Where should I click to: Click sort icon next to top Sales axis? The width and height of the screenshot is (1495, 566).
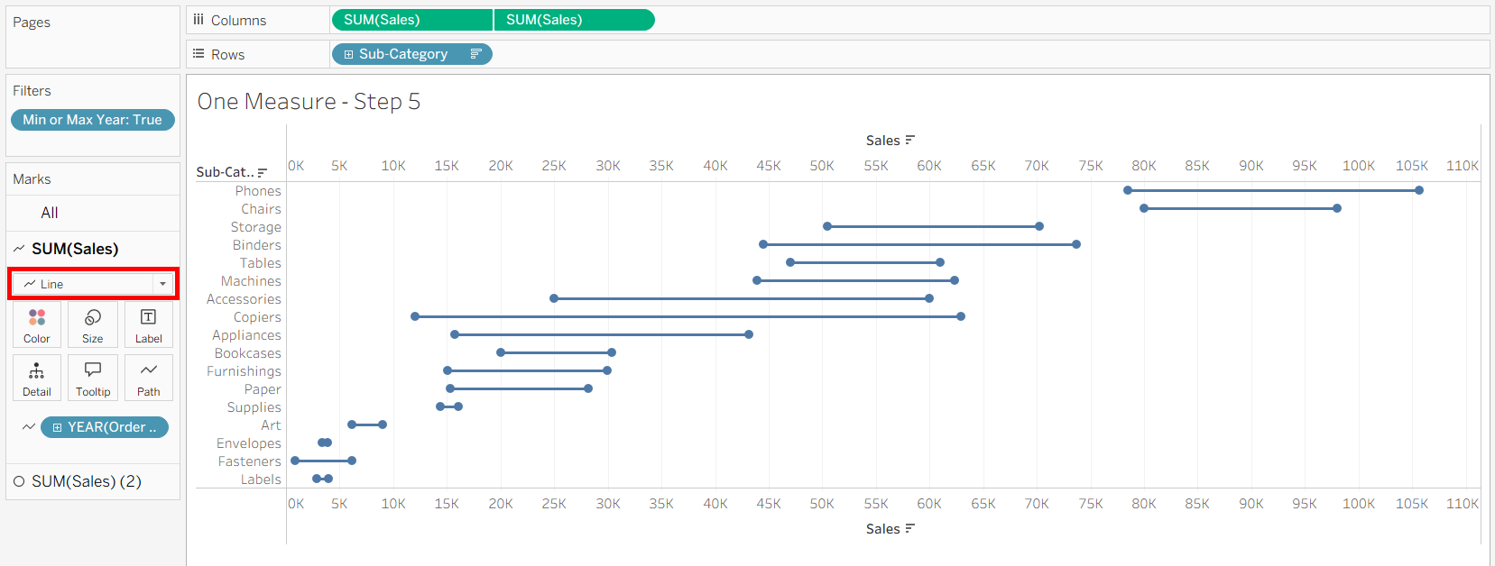pyautogui.click(x=909, y=140)
